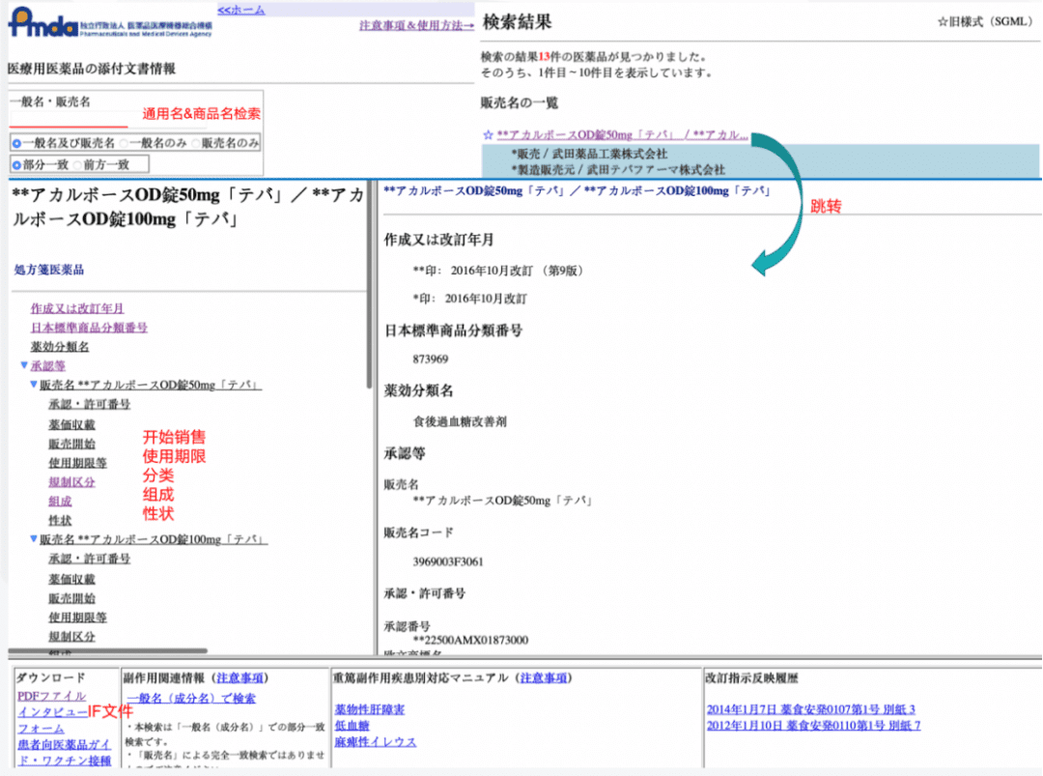
Task: Select the 部分一致 matching option
Action: [x=16, y=164]
